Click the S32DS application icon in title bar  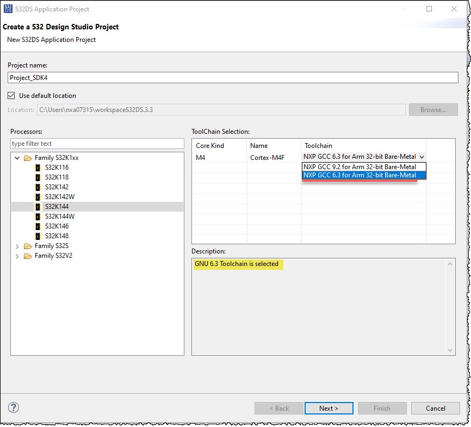coord(8,9)
